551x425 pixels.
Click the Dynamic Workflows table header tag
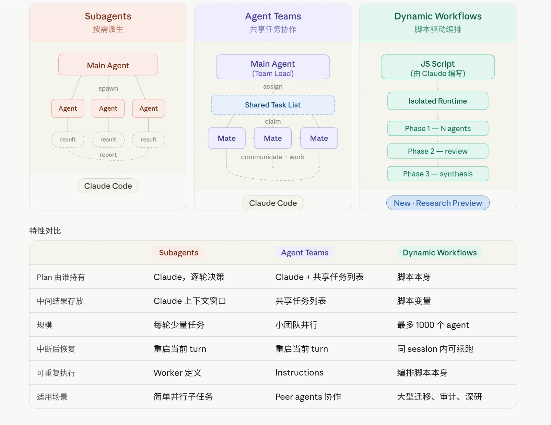[x=440, y=253]
